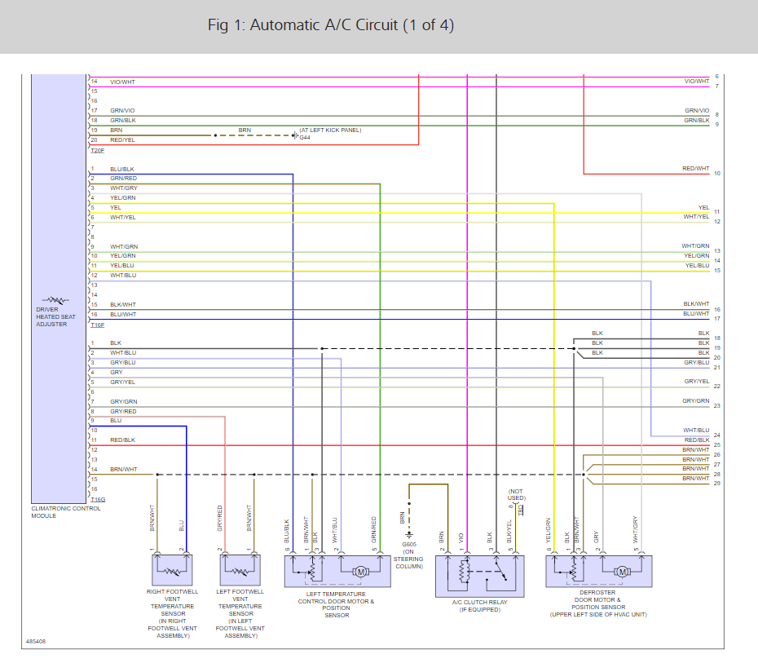Click the "AT LEFT KICK PANEL" ground note
This screenshot has height=663, width=758.
pyautogui.click(x=329, y=130)
